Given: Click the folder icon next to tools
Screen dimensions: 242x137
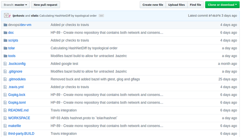Looking at the screenshot, I should click(5, 56).
